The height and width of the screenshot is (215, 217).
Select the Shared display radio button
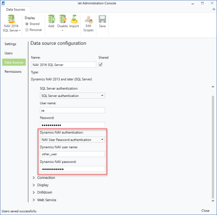27,24
